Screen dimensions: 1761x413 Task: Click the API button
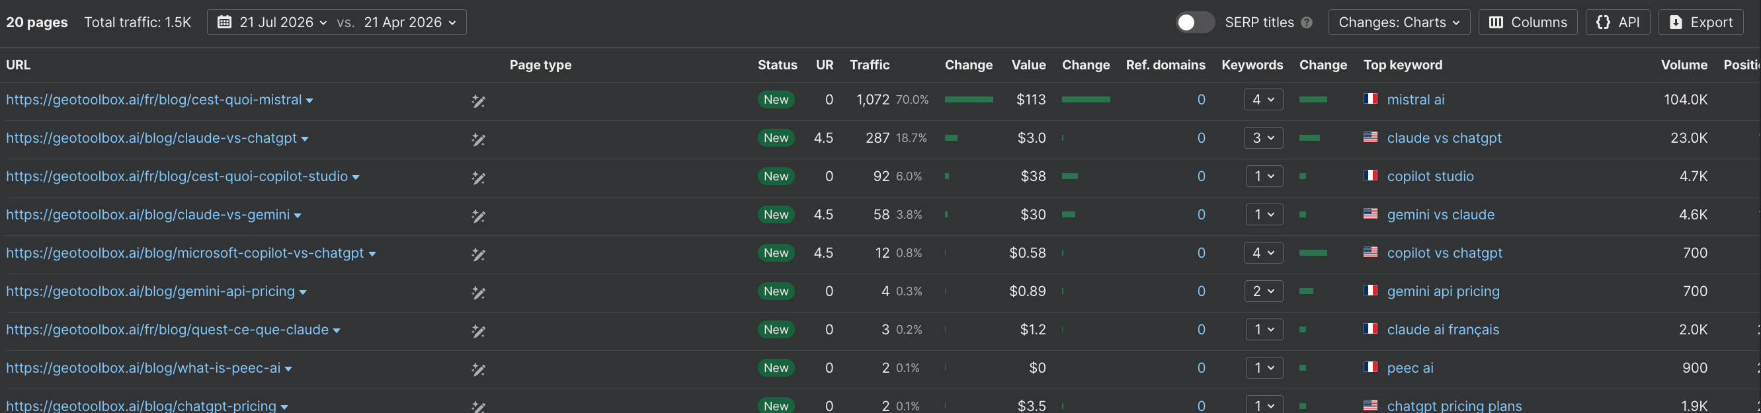tap(1618, 22)
